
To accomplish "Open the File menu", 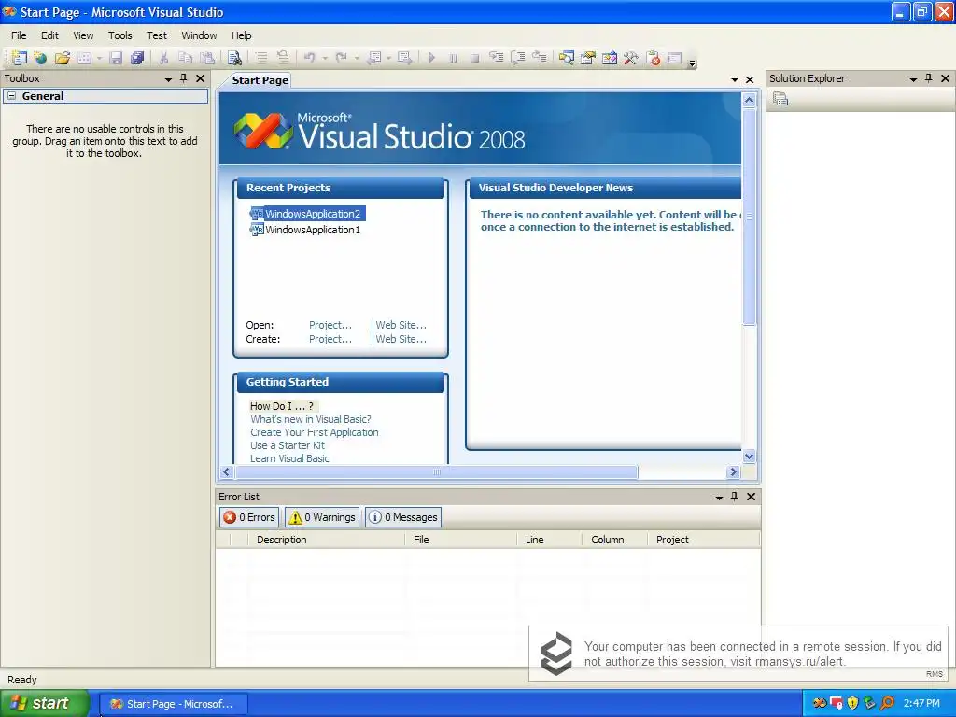I will tap(19, 35).
